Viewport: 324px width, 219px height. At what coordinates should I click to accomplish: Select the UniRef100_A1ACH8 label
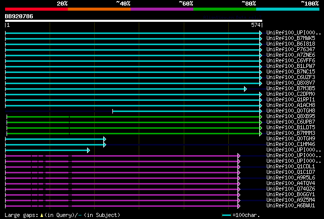[291, 105]
